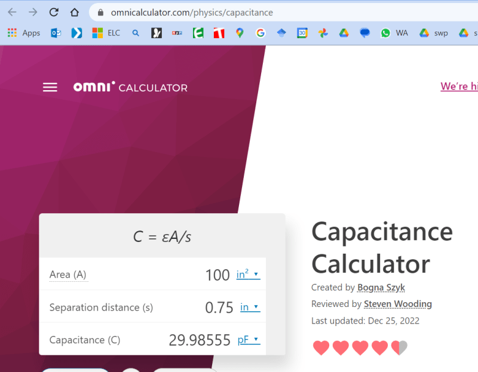The height and width of the screenshot is (372, 478).
Task: Open the WhatsApp WA bookmark
Action: (394, 33)
